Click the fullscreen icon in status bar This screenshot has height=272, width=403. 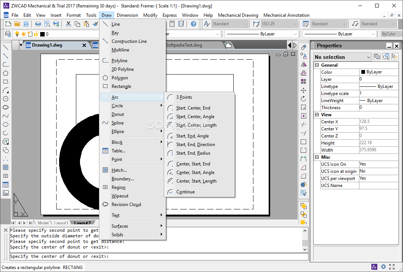(392, 267)
